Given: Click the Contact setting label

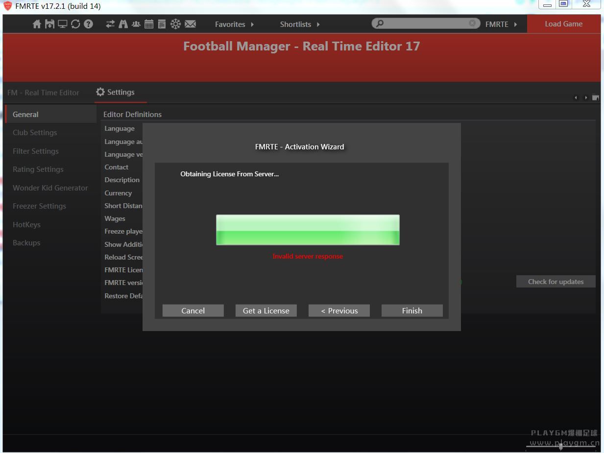Looking at the screenshot, I should click(117, 167).
